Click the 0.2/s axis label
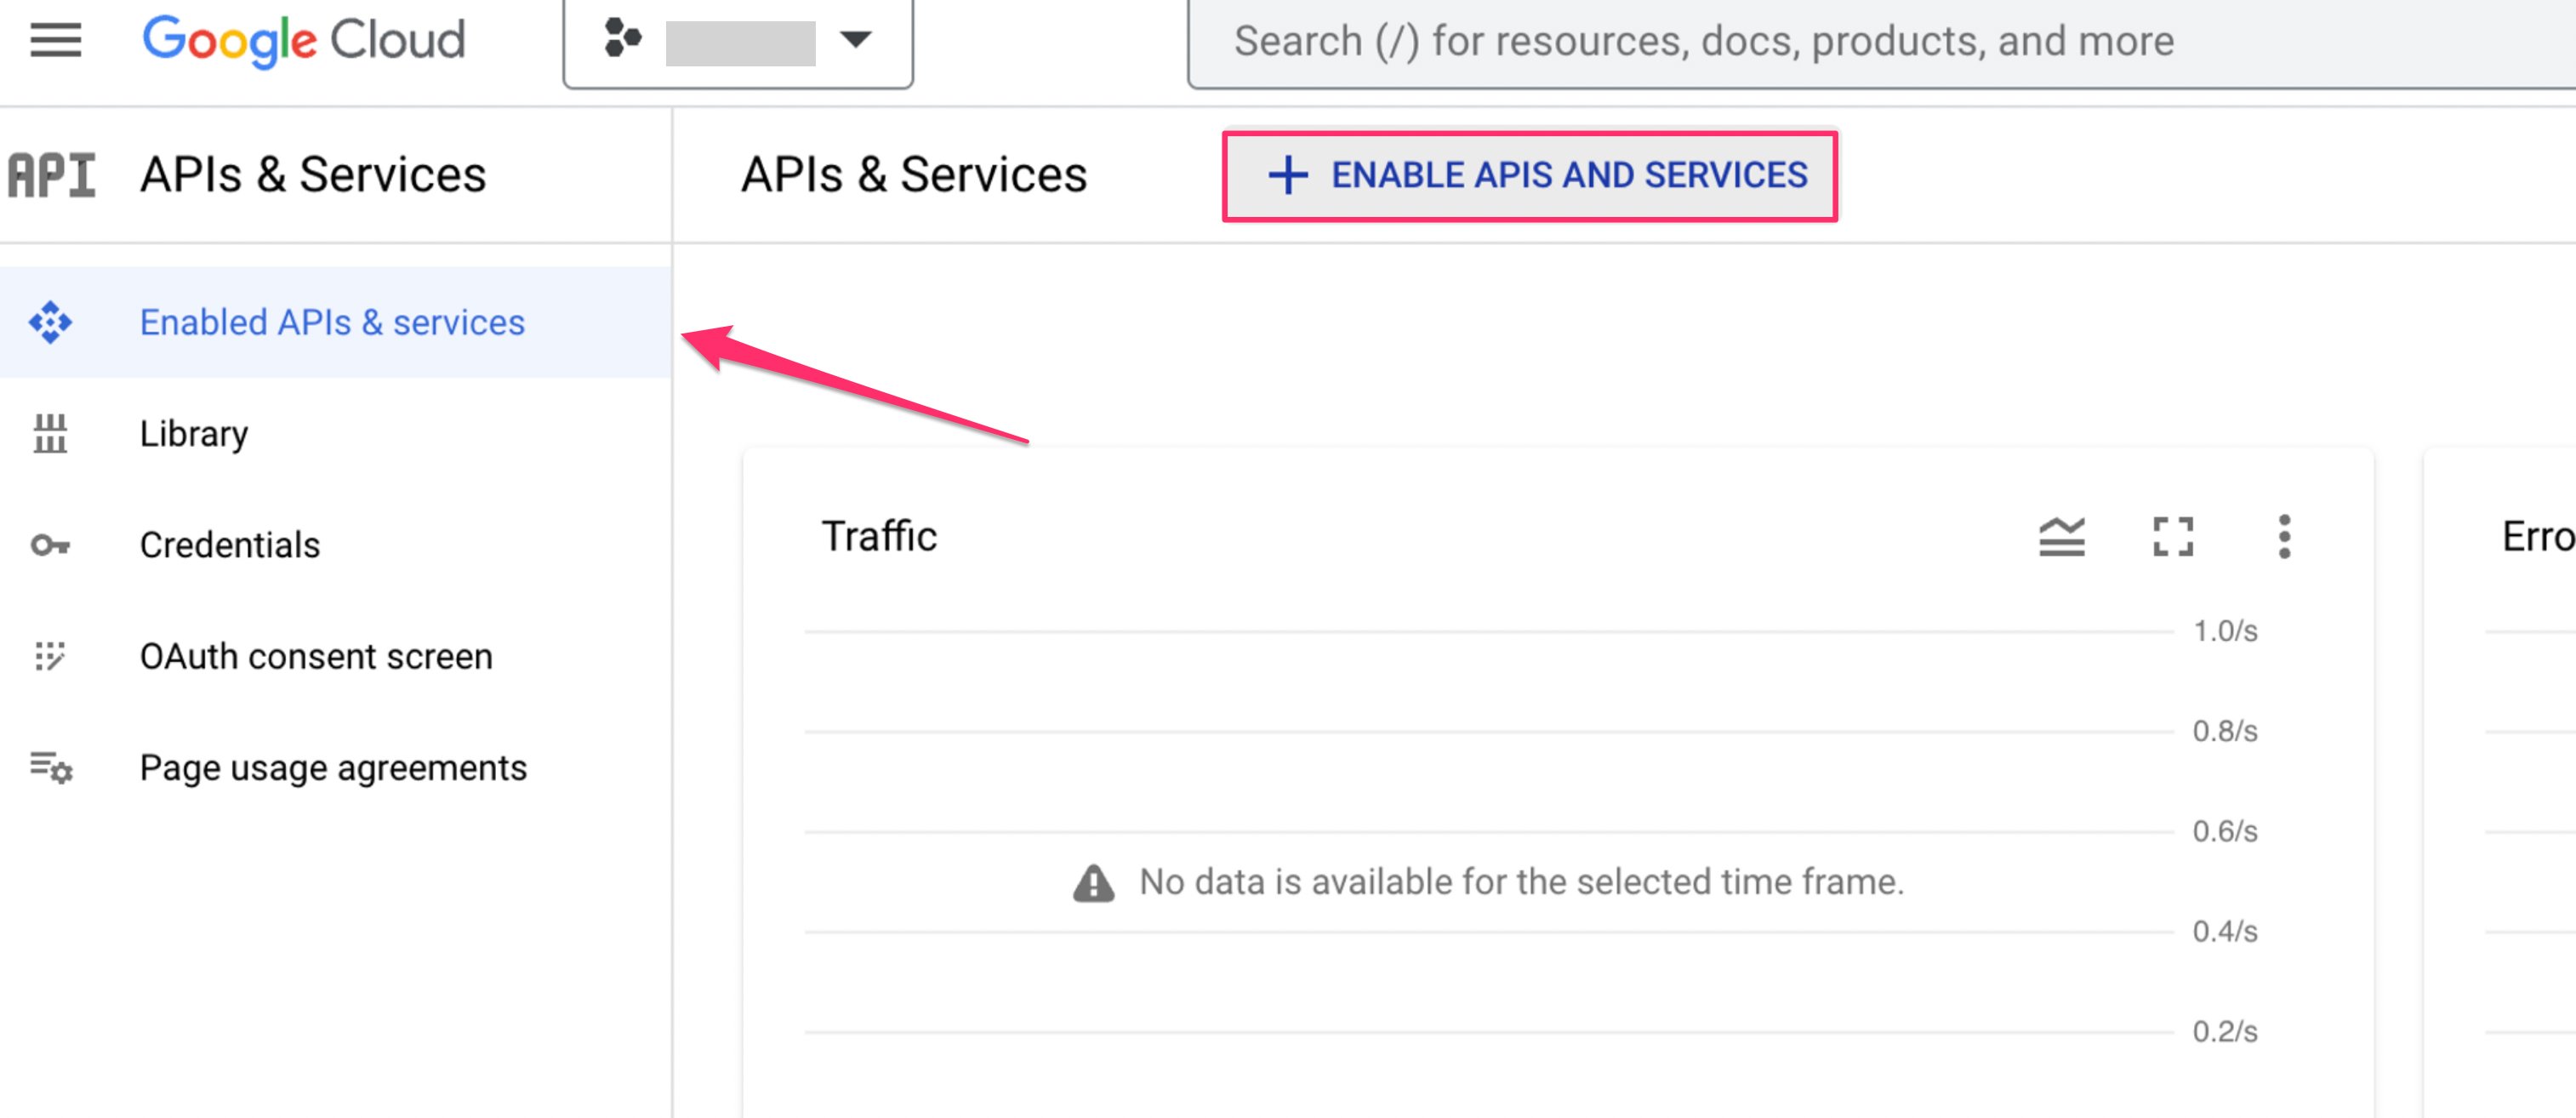 point(2225,1031)
